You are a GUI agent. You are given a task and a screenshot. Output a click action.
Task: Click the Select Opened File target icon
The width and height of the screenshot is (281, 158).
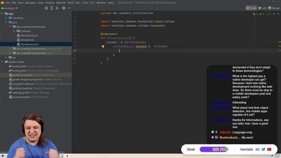47,8
